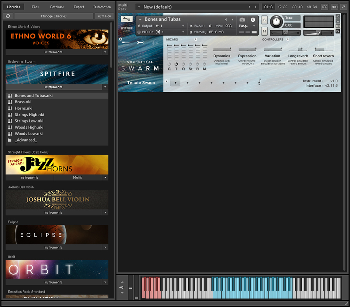350x307 pixels.
Task: Open Jazz Horns library options arrow
Action: pos(105,177)
